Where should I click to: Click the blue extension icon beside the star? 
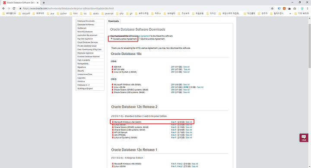279,8
